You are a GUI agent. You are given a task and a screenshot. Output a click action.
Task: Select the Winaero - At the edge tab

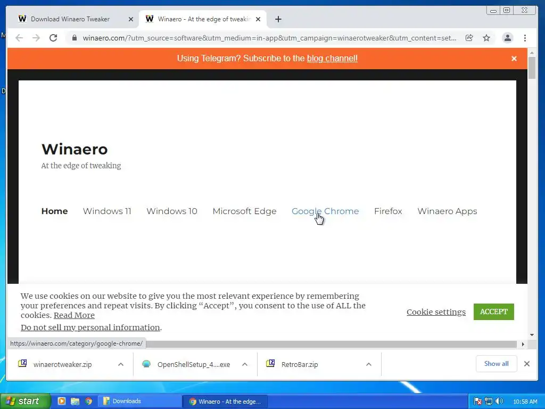(203, 19)
